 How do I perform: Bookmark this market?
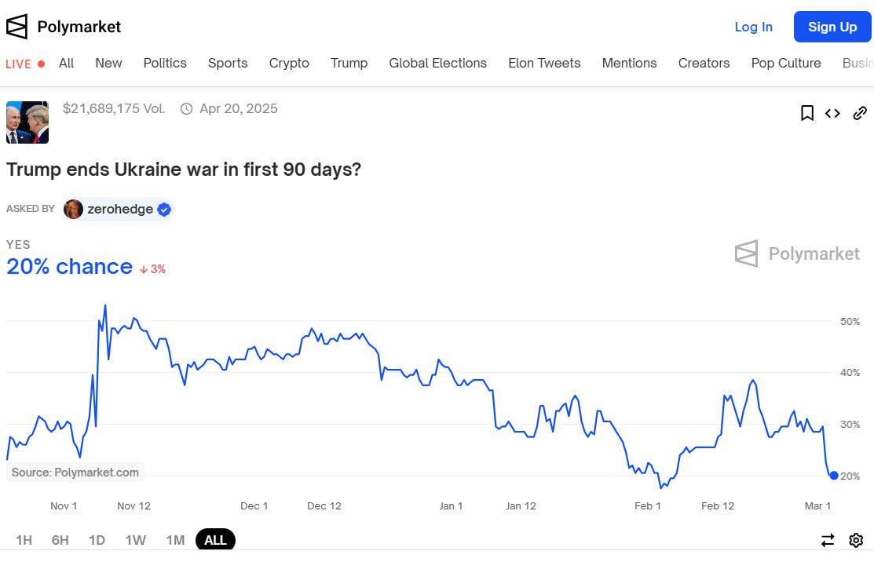806,113
